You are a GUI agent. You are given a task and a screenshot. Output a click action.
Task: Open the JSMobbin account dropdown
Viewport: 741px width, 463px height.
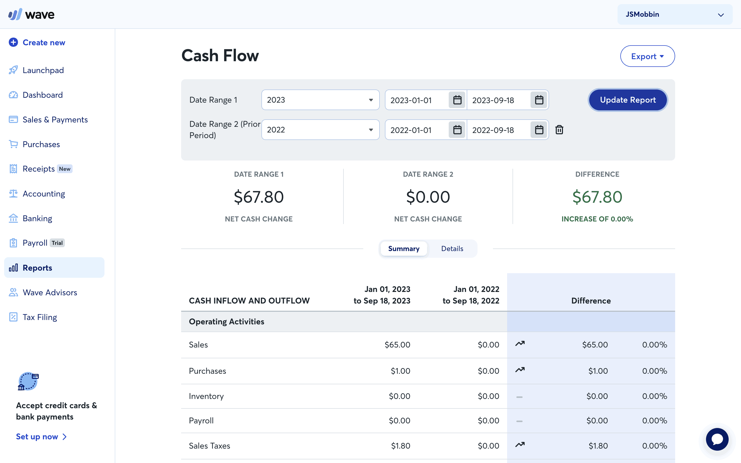pyautogui.click(x=675, y=14)
